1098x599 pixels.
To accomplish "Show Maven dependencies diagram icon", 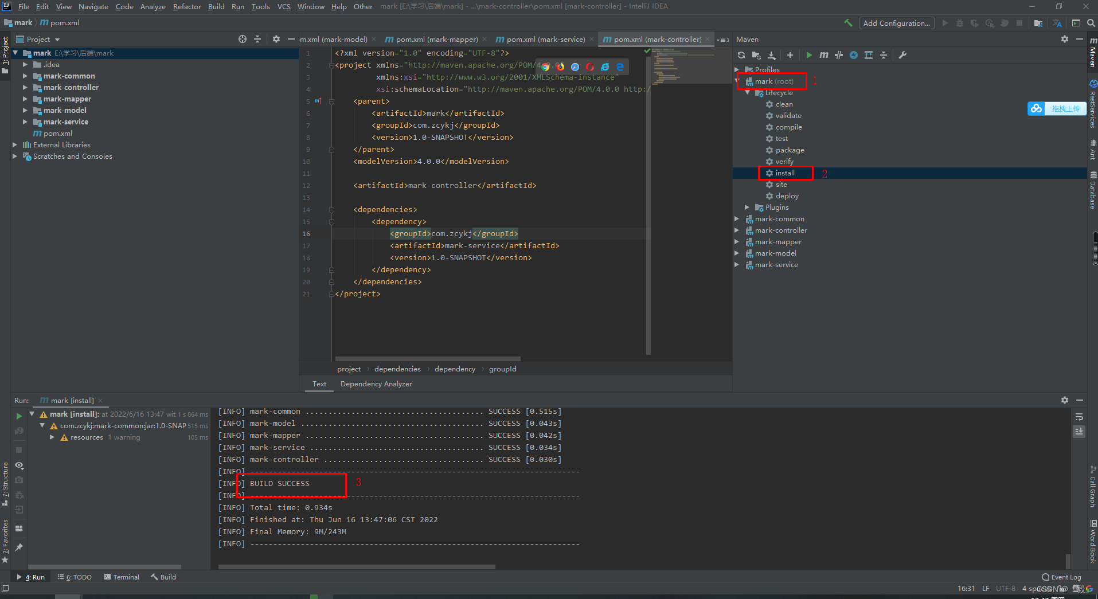I will click(869, 55).
